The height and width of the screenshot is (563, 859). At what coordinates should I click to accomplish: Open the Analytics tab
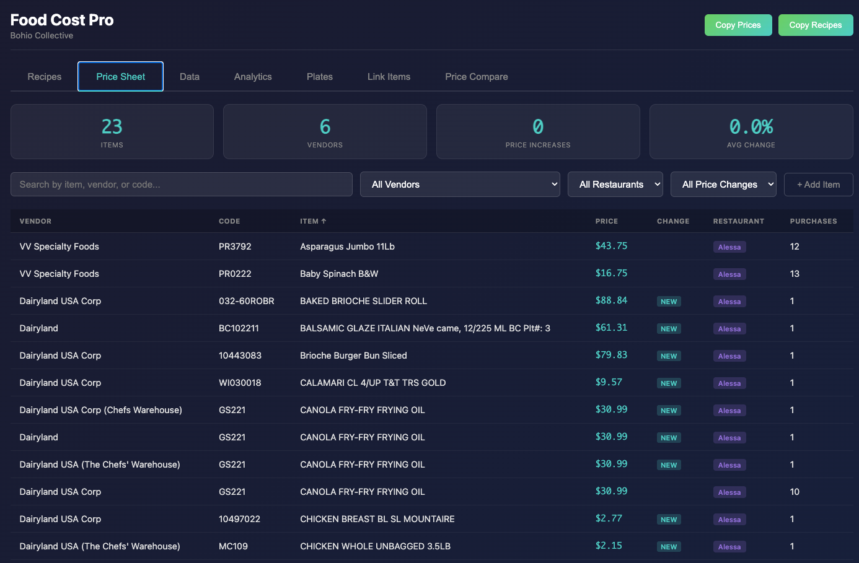coord(253,77)
